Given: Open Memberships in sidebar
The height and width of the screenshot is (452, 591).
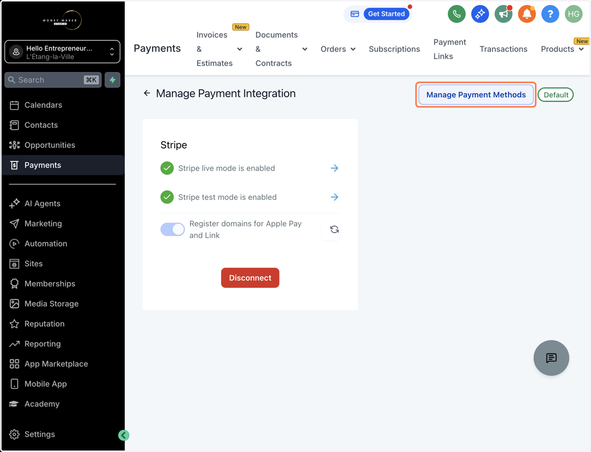Looking at the screenshot, I should pyautogui.click(x=63, y=284).
